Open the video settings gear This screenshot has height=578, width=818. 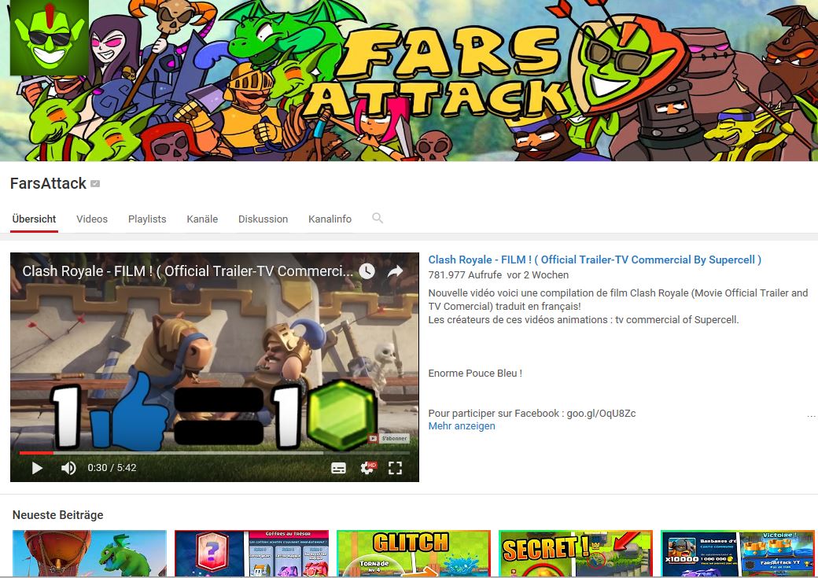[x=368, y=468]
